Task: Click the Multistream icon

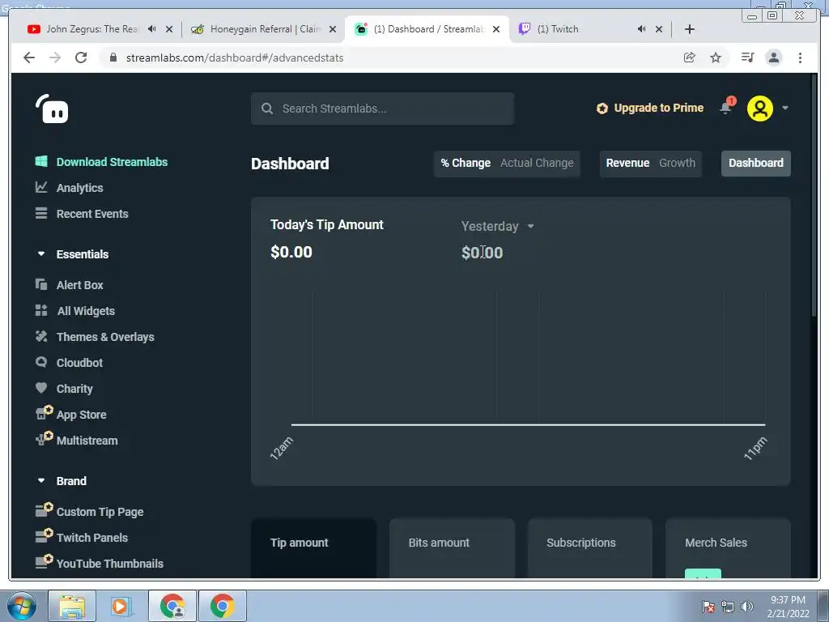Action: 44,438
